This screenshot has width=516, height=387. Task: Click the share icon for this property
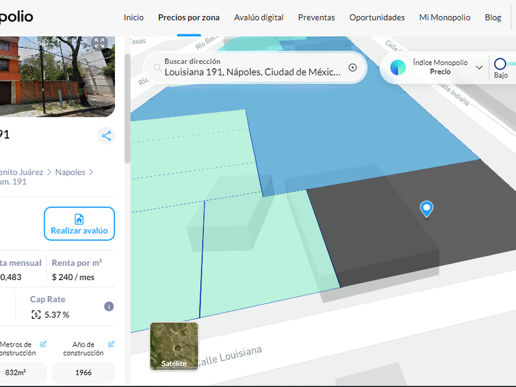point(106,136)
